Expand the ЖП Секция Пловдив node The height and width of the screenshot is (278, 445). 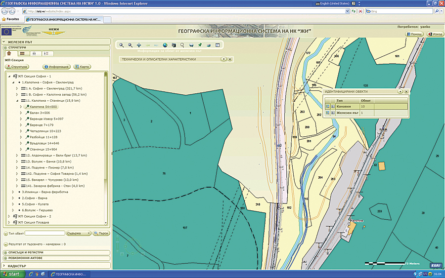(9, 222)
